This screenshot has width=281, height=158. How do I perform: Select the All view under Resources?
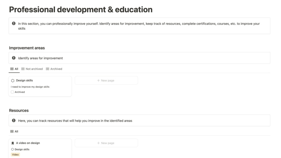(x=14, y=131)
